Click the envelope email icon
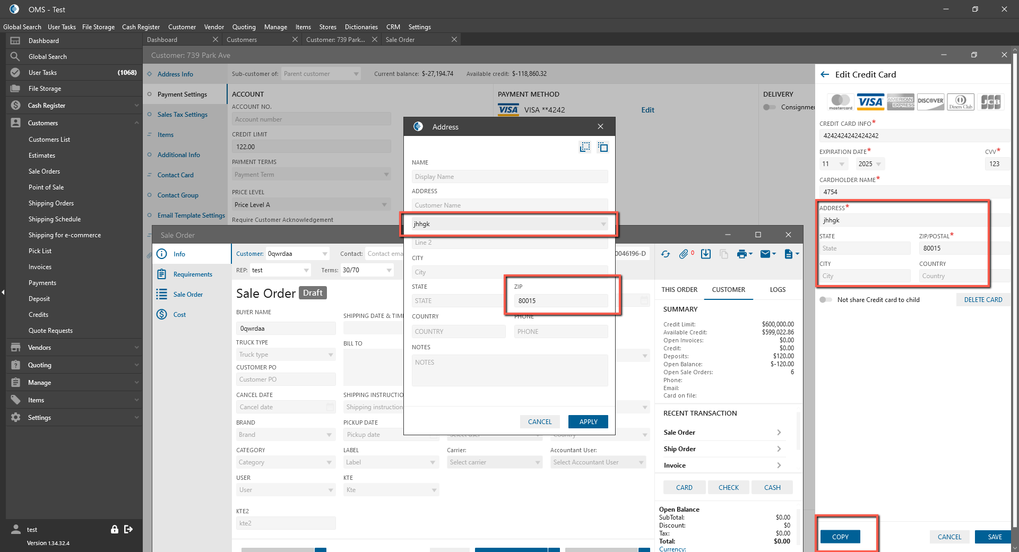This screenshot has height=552, width=1019. point(765,254)
